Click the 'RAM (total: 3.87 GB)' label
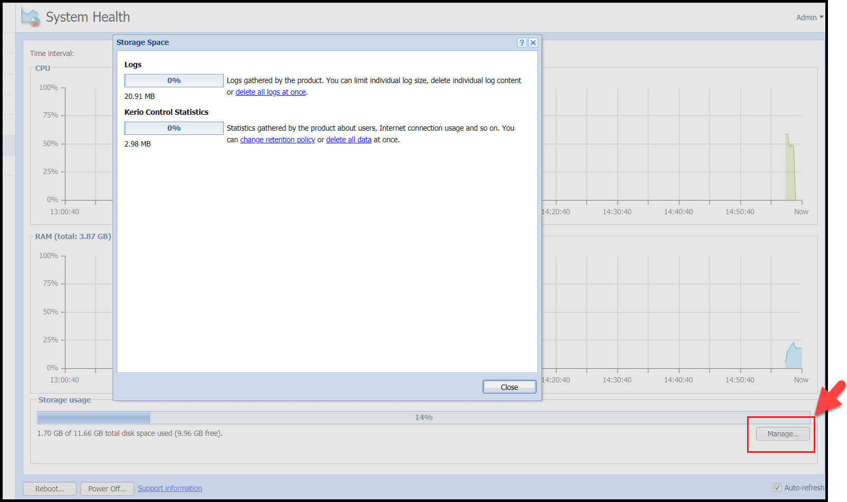The image size is (847, 502). [73, 236]
